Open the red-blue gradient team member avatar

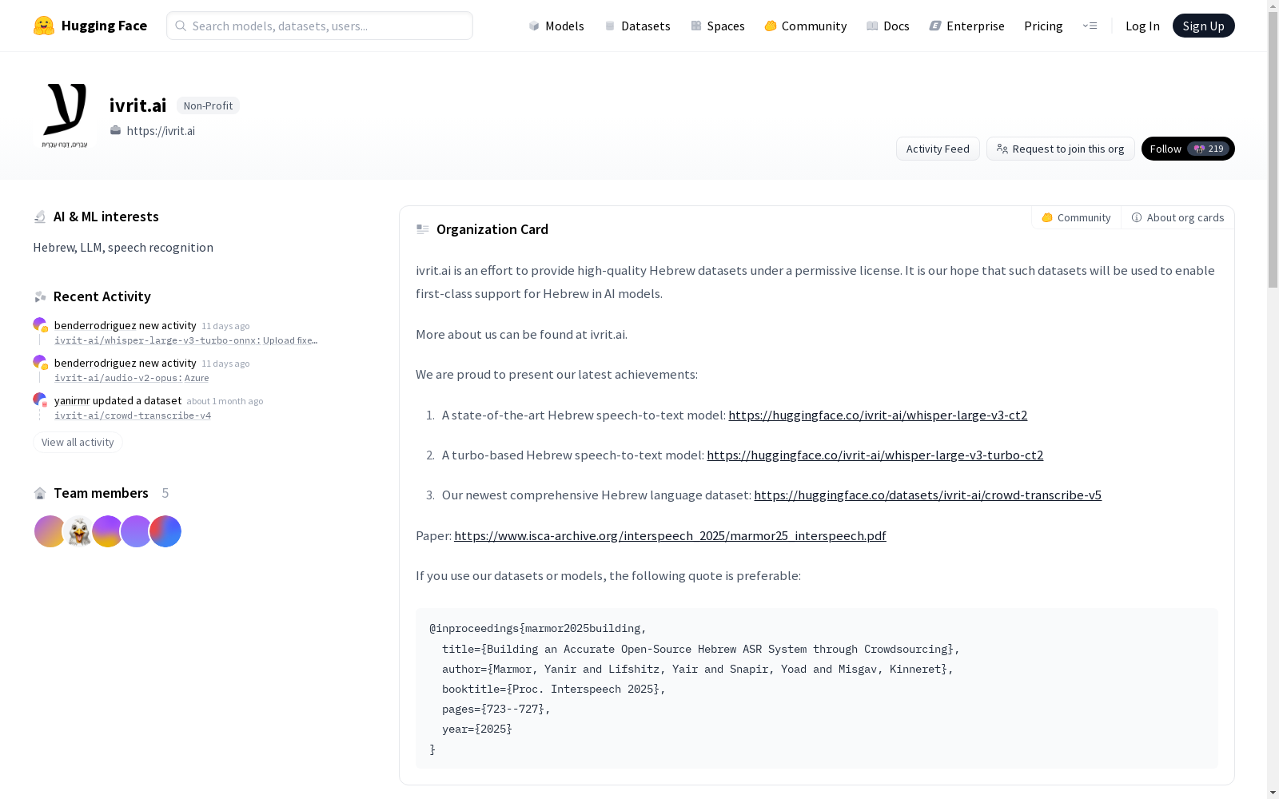coord(165,531)
